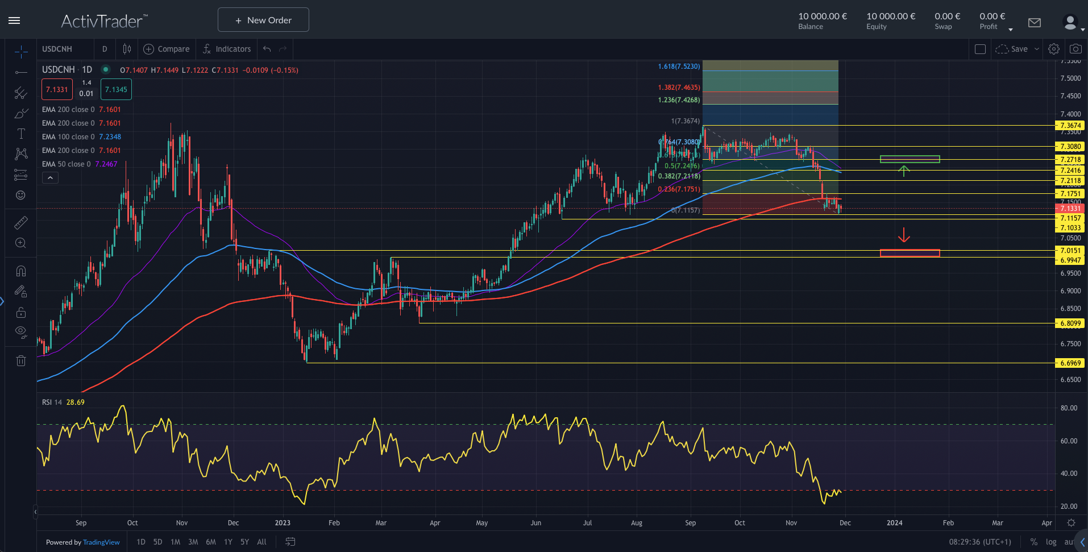This screenshot has width=1088, height=552.
Task: Switch price scale to log mode
Action: (x=1051, y=542)
